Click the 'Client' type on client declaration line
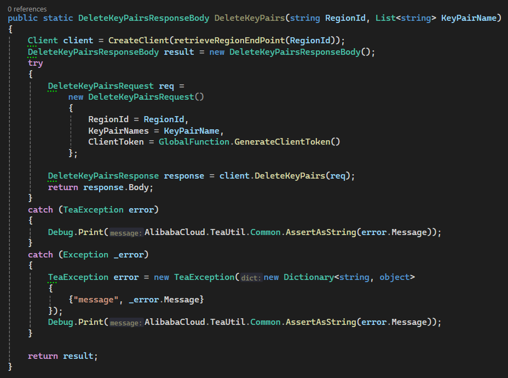Viewport: 508px width, 378px height. click(43, 41)
